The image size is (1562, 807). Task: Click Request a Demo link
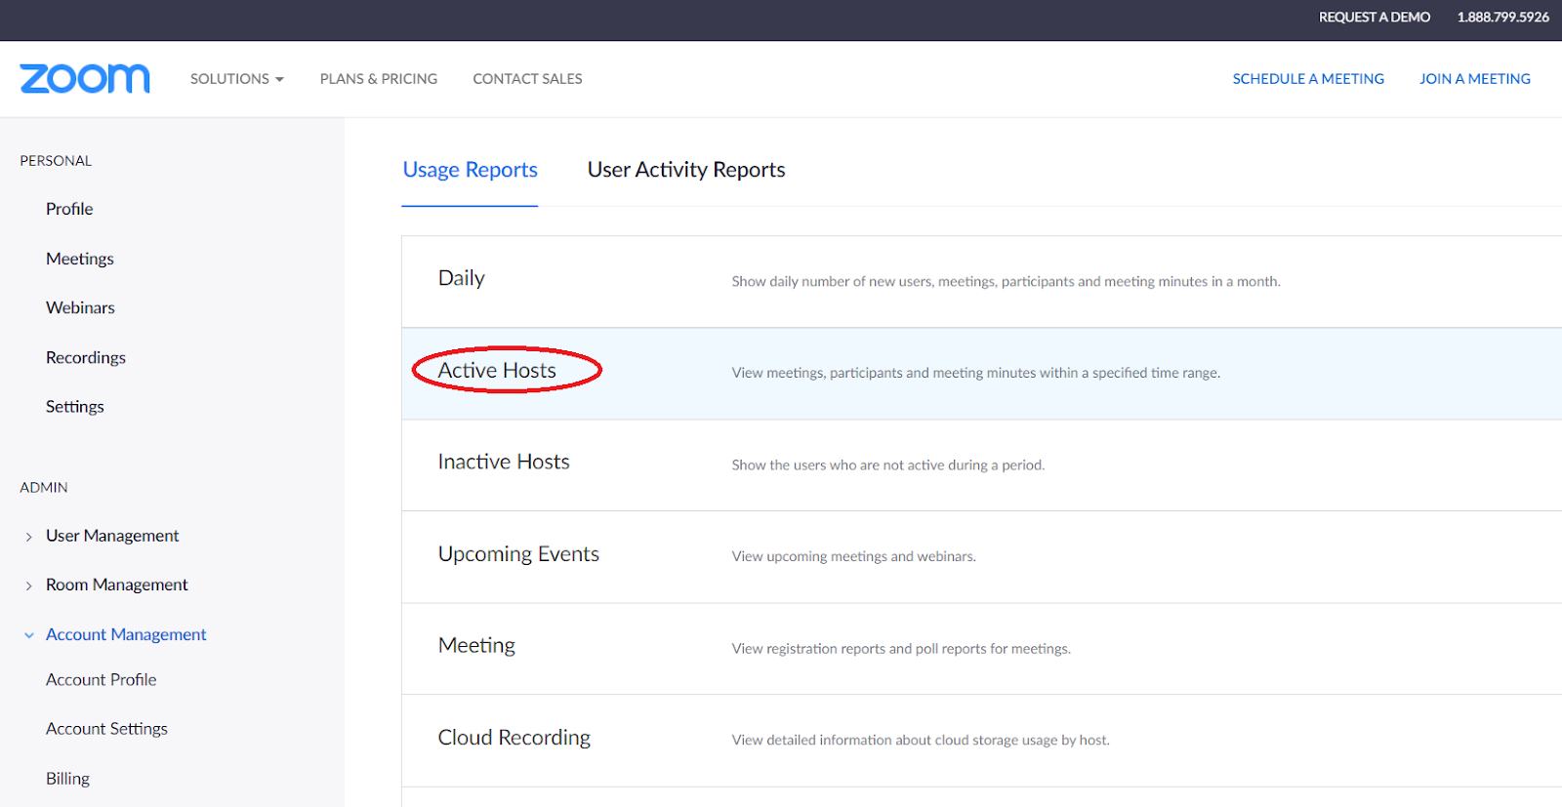click(x=1375, y=18)
